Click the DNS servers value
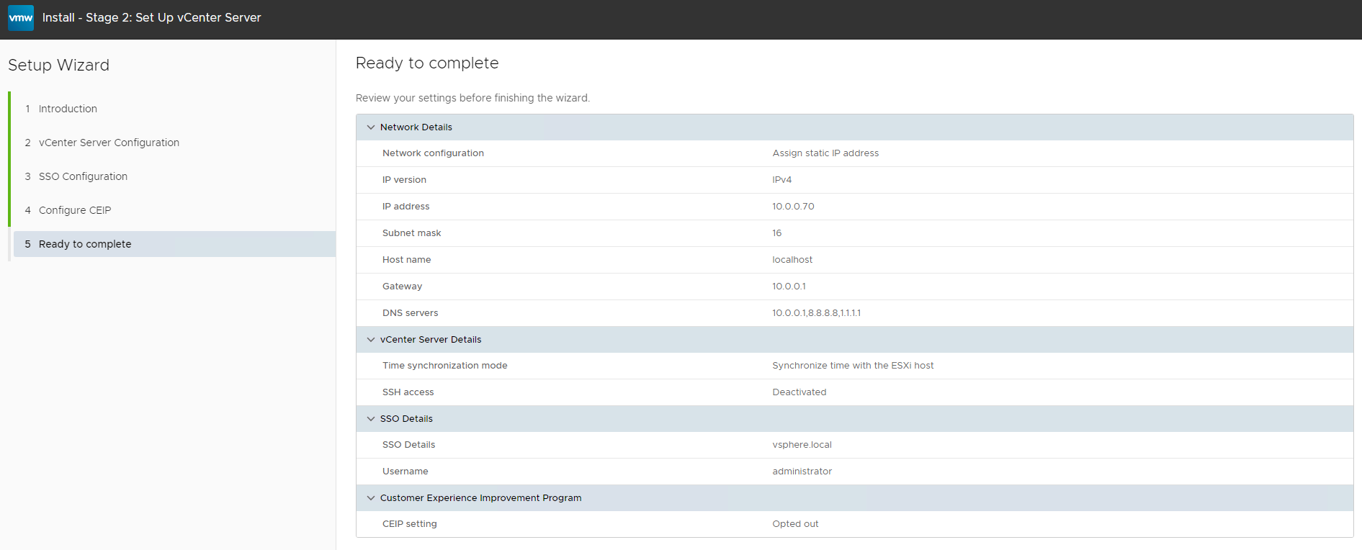This screenshot has width=1362, height=550. click(816, 313)
